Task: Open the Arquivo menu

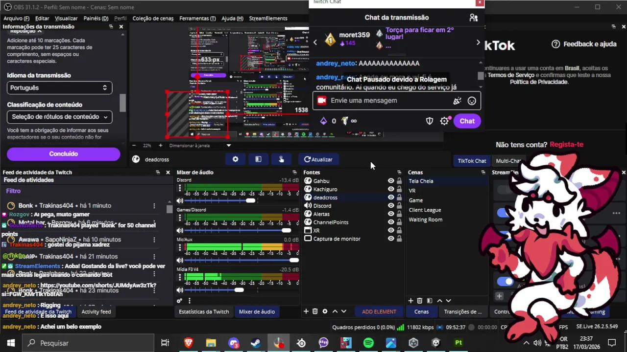Action: 16,19
